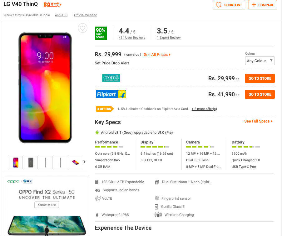Click the heart wishlist icon on phone image
The height and width of the screenshot is (236, 282).
82,28
